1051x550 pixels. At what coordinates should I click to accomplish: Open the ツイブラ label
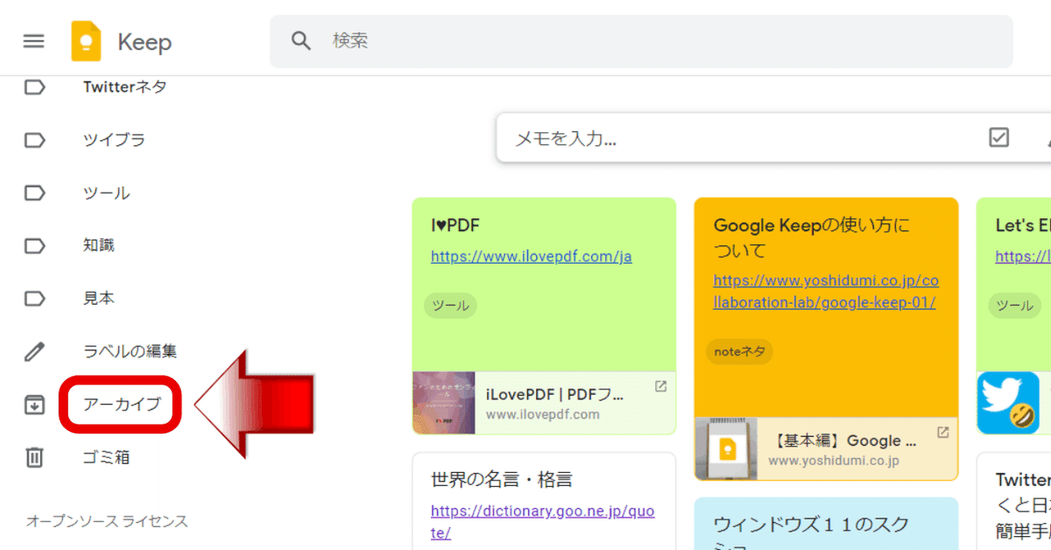(114, 140)
